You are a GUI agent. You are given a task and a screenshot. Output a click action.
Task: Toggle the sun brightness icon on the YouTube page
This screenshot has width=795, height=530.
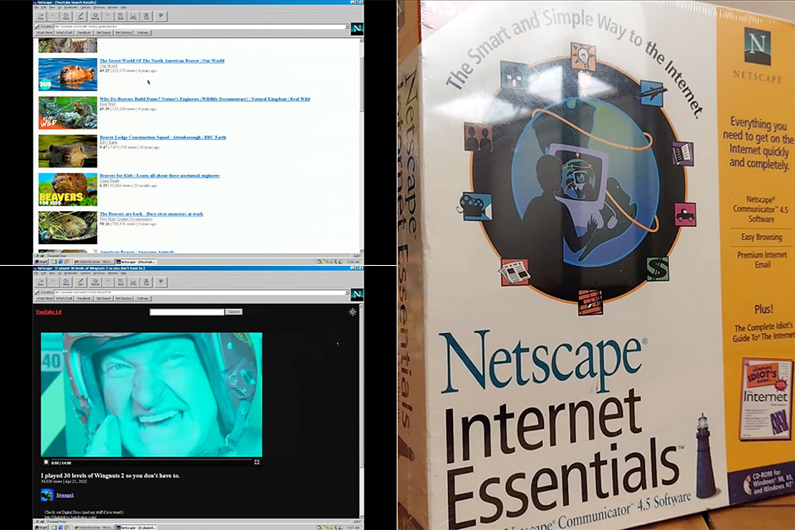pyautogui.click(x=353, y=312)
